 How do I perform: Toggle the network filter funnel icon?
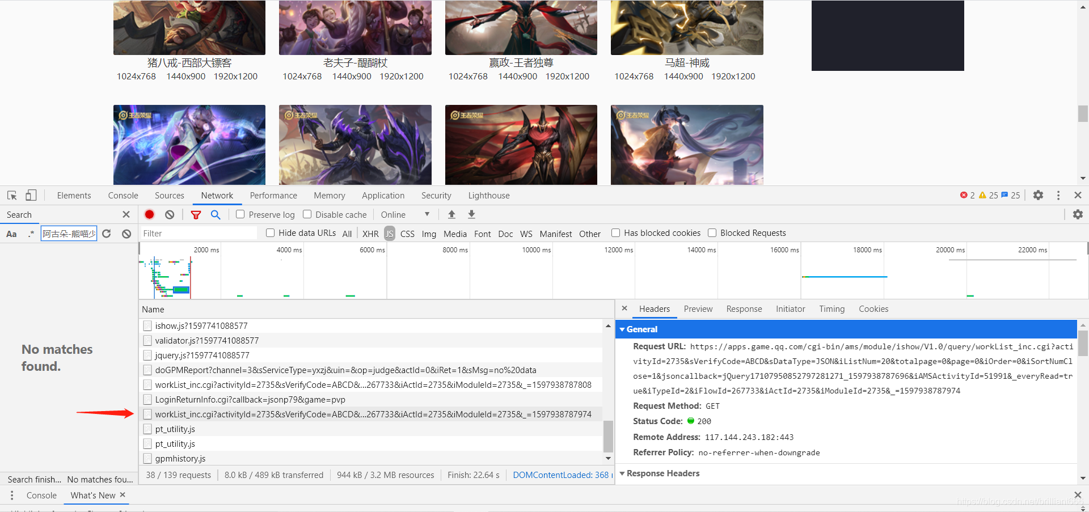coord(196,214)
